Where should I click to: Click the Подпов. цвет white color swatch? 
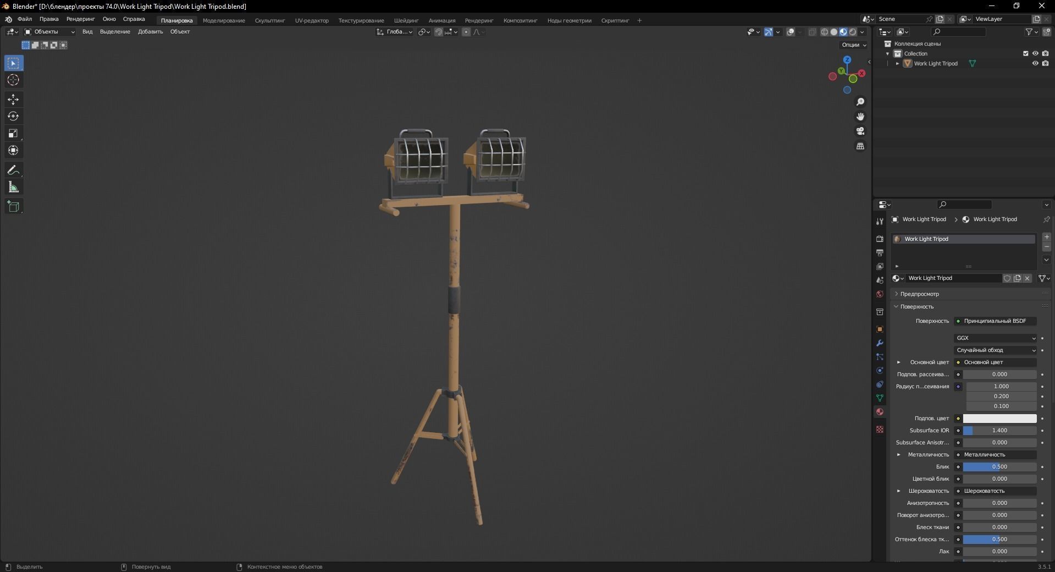(x=999, y=419)
